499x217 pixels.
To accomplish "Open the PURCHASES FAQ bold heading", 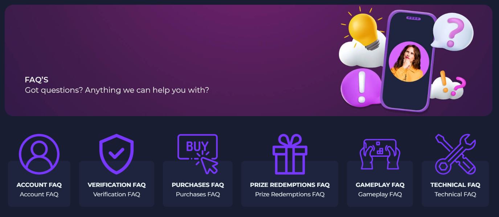I will (x=198, y=185).
